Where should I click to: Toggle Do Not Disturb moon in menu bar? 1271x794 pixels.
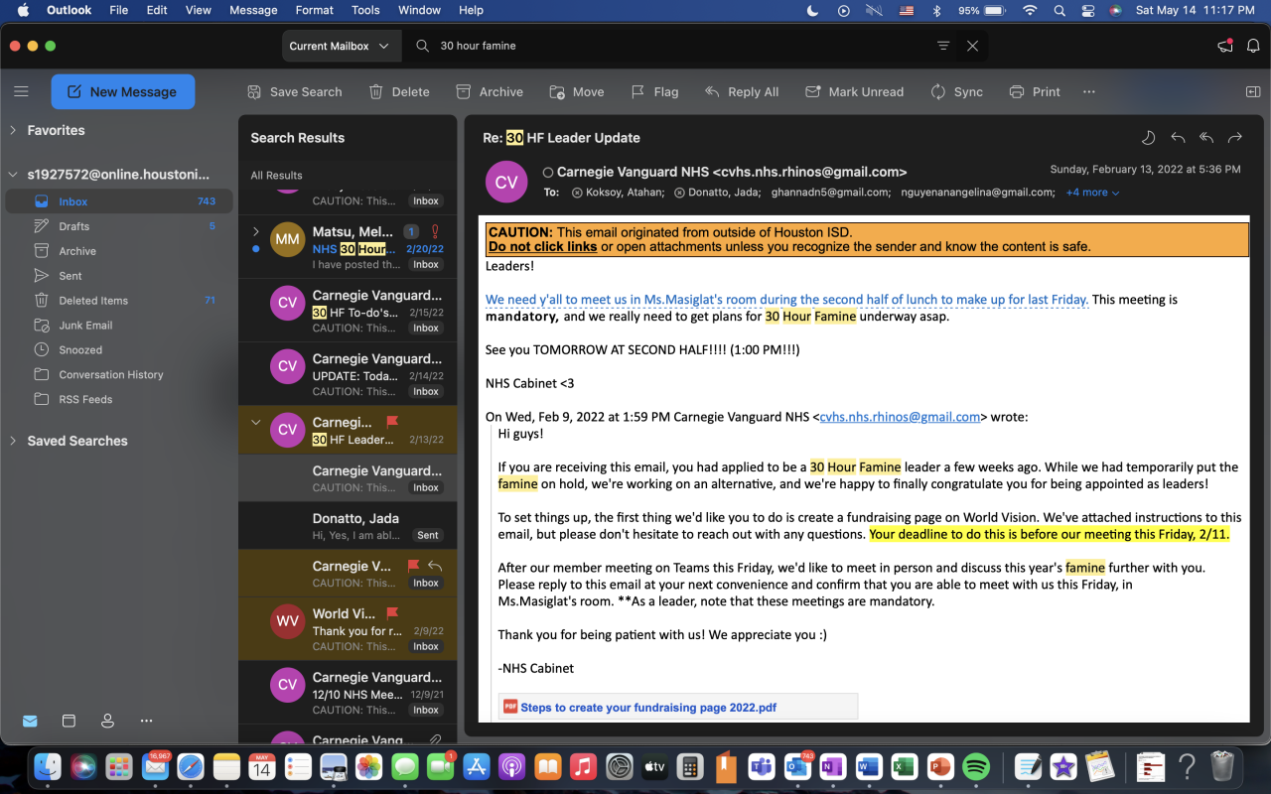tap(813, 11)
